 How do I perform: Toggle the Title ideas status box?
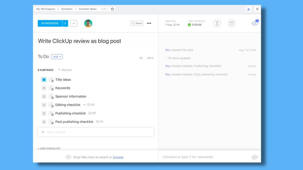tap(44, 80)
